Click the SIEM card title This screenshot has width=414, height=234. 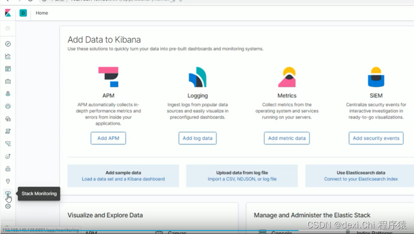(x=376, y=96)
